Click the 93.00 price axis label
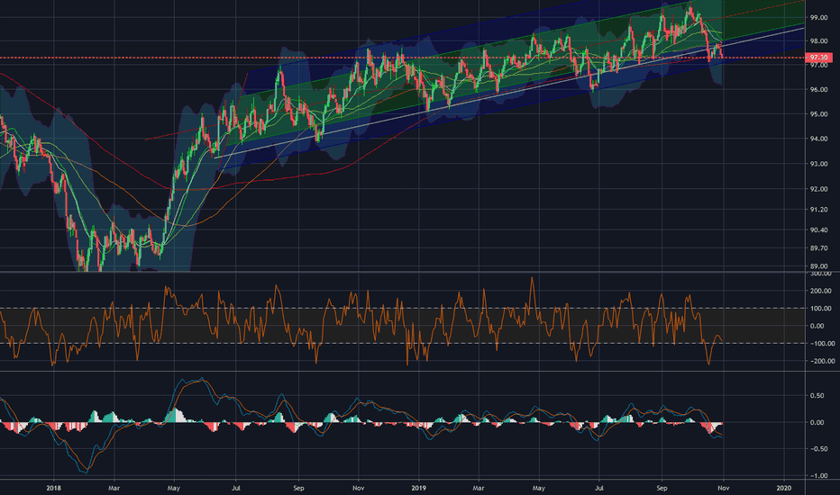The image size is (840, 495). tap(818, 165)
